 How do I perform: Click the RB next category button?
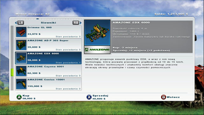coord(76,23)
